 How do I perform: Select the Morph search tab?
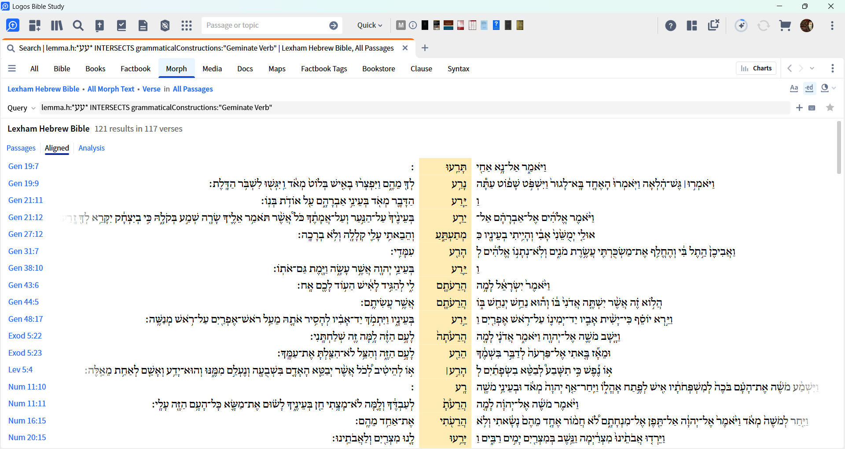(176, 69)
